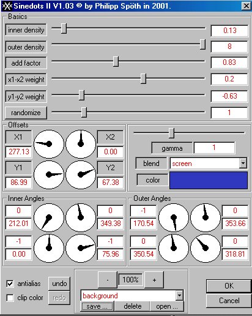Click the inner angle dial showing 212.01

tap(49, 217)
